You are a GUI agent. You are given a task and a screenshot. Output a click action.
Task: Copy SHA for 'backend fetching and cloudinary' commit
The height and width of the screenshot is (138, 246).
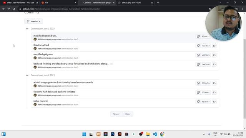tap(198, 64)
